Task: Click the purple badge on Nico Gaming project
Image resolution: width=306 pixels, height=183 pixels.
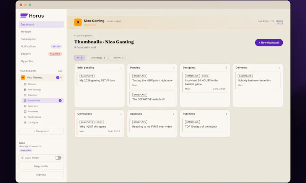Action: 58,78
